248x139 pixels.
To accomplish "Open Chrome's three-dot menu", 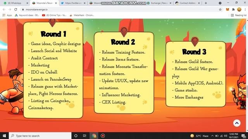I will point(245,9).
